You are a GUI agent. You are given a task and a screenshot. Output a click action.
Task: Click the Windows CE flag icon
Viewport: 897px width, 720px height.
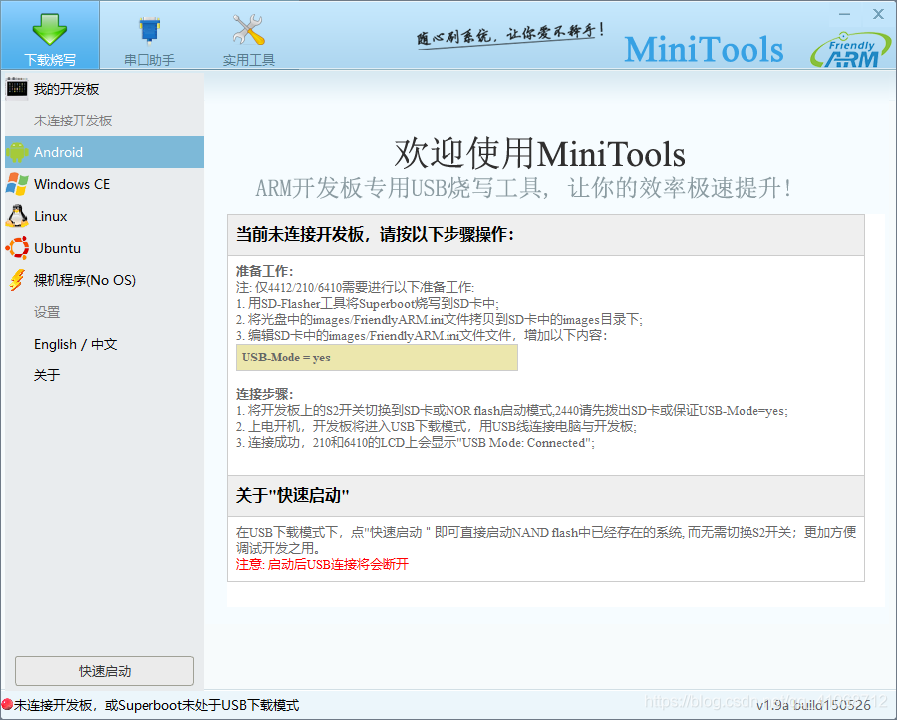(x=17, y=184)
